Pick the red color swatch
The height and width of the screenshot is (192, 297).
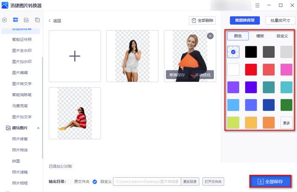coord(251,70)
